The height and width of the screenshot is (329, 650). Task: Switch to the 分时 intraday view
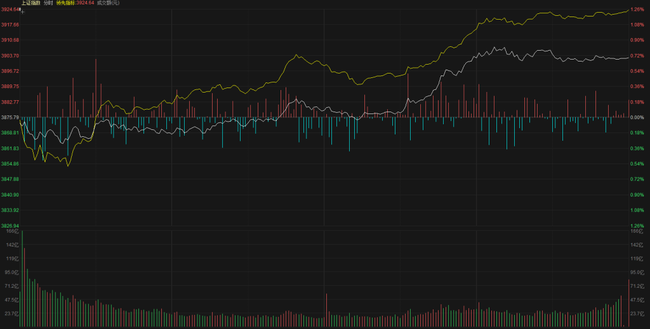point(48,3)
